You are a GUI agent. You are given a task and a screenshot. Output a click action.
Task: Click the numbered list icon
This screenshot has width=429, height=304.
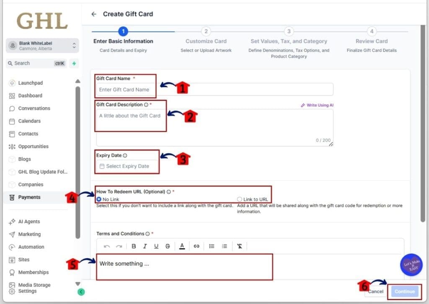225,246
